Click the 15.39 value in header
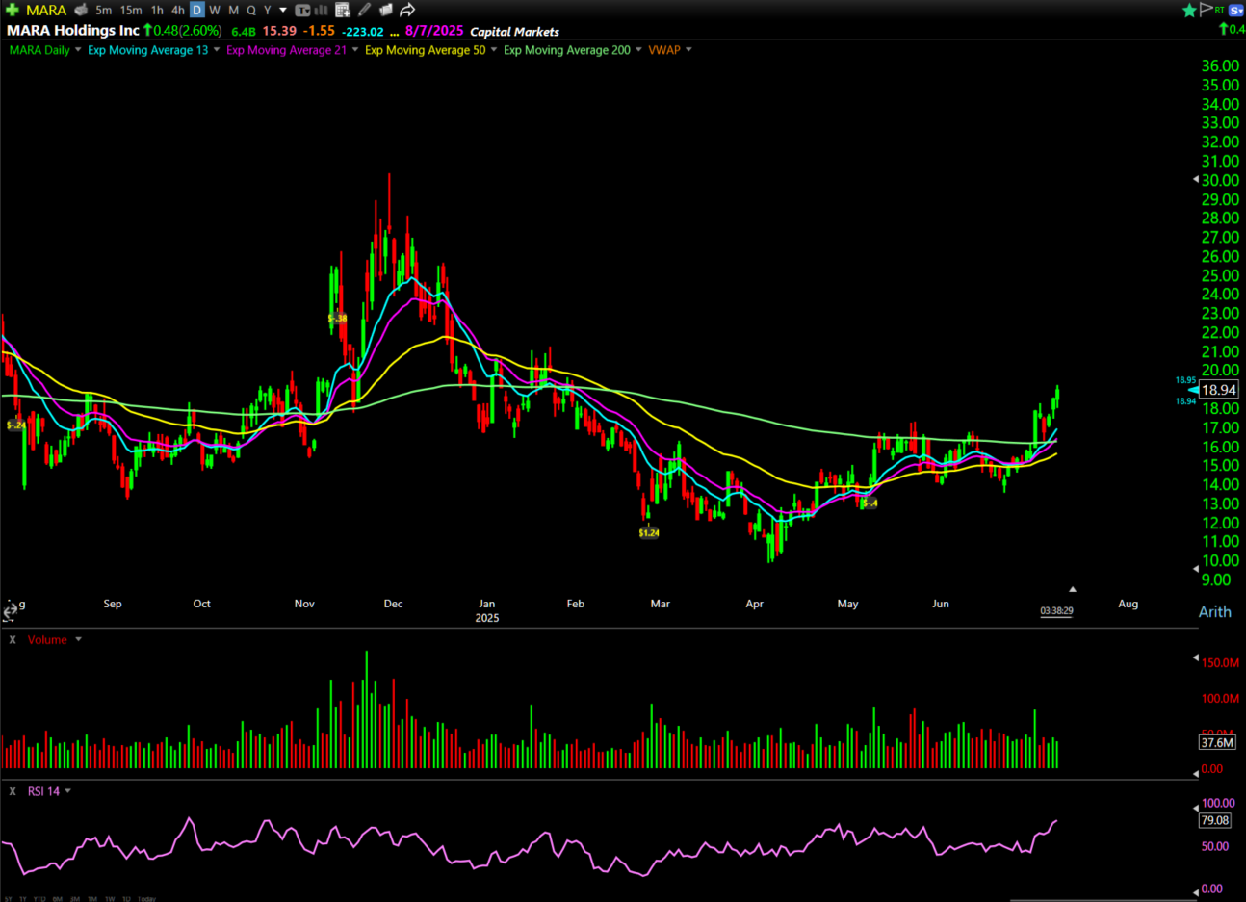The width and height of the screenshot is (1246, 902). [x=279, y=31]
